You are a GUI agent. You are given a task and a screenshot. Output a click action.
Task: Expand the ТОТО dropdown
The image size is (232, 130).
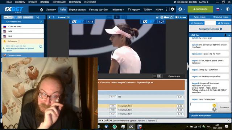pyautogui.click(x=148, y=10)
